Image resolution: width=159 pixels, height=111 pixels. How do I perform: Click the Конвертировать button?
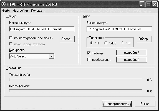click(117, 104)
